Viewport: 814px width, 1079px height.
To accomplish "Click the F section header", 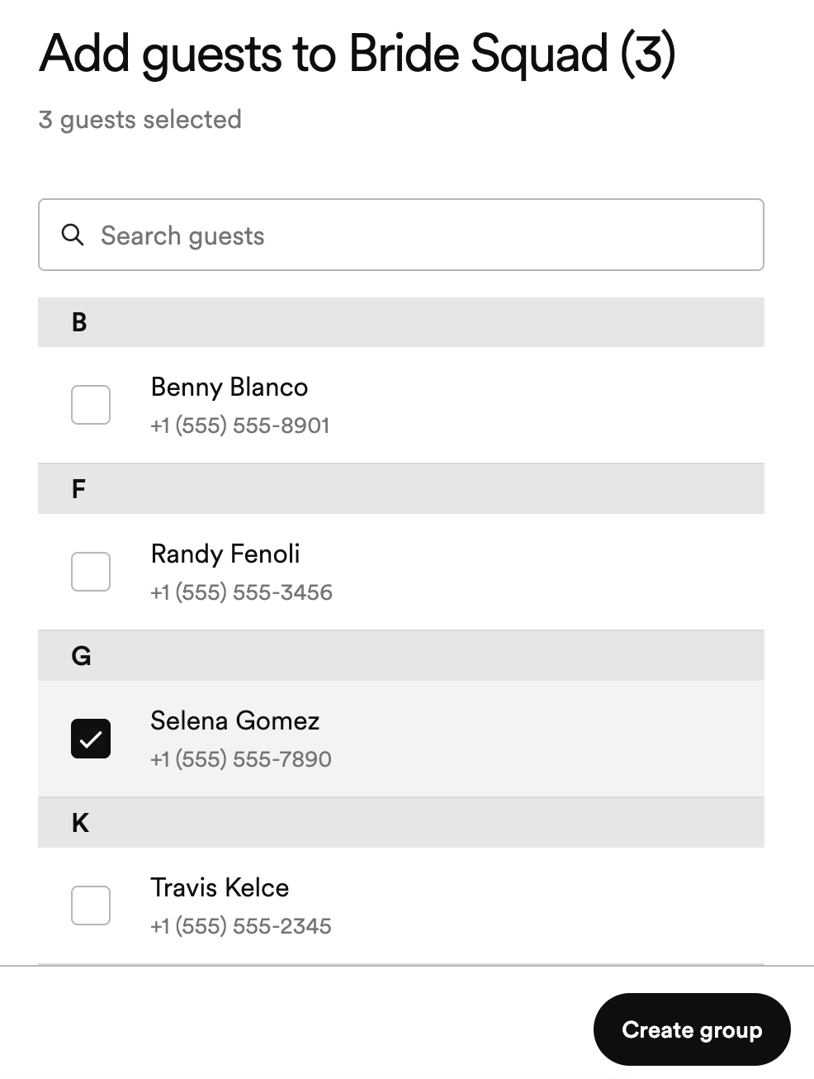I will click(x=78, y=488).
